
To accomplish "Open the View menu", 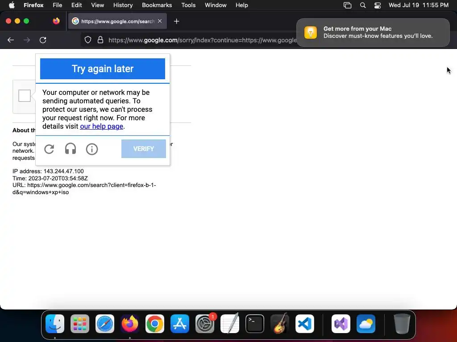I will coord(97,5).
